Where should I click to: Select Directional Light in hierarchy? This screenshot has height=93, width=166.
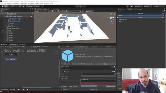tap(13, 29)
